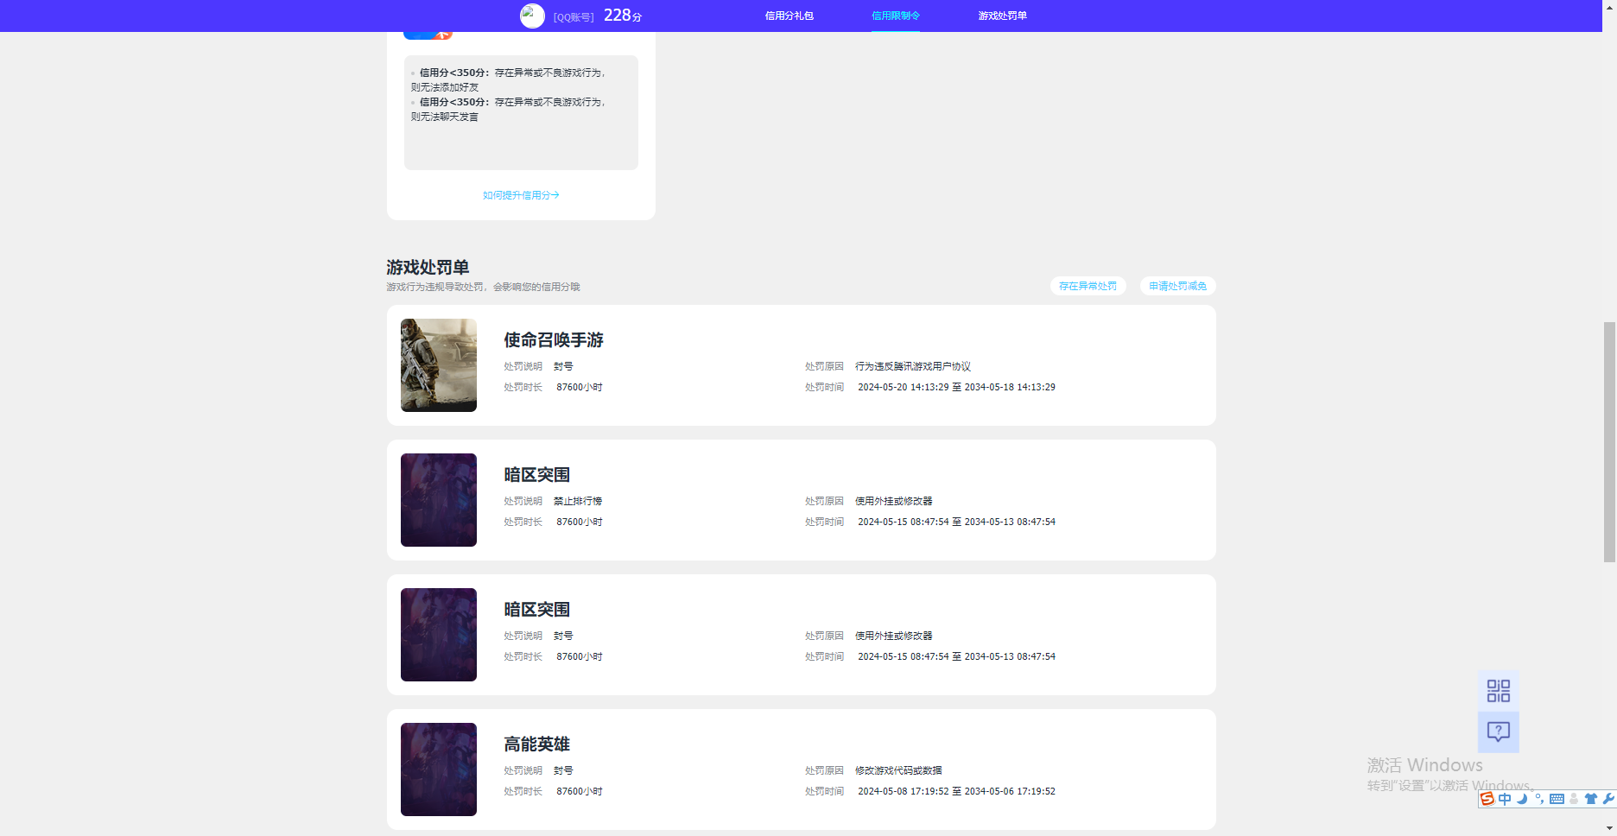Click the 高能英雄 game cover thumbnail
The height and width of the screenshot is (836, 1617).
(439, 769)
